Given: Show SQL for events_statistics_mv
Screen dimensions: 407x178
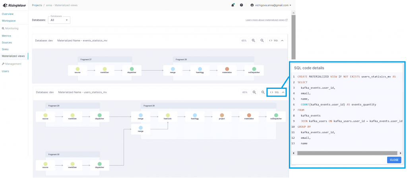Looking at the screenshot, I should click(273, 40).
